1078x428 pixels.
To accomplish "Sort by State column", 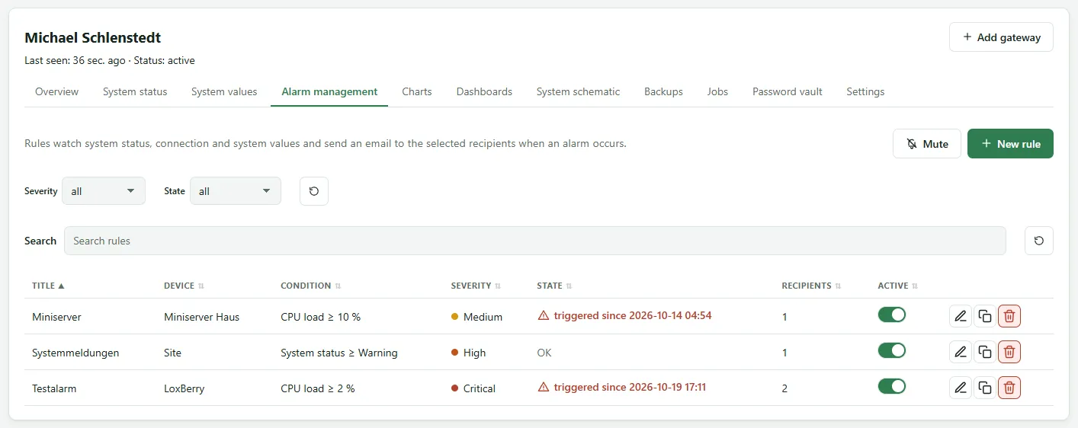I will coord(554,286).
